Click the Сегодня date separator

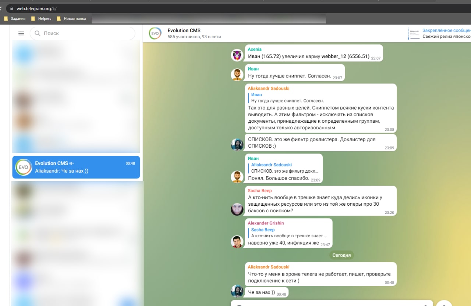(341, 255)
